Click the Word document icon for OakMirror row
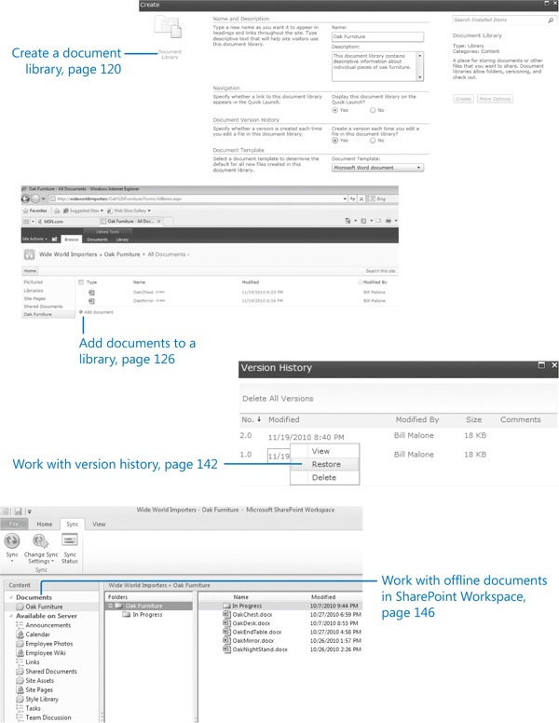The height and width of the screenshot is (723, 559). coord(92,301)
